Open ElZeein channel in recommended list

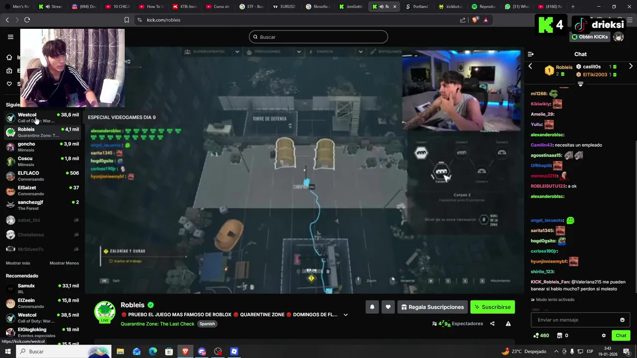point(42,303)
